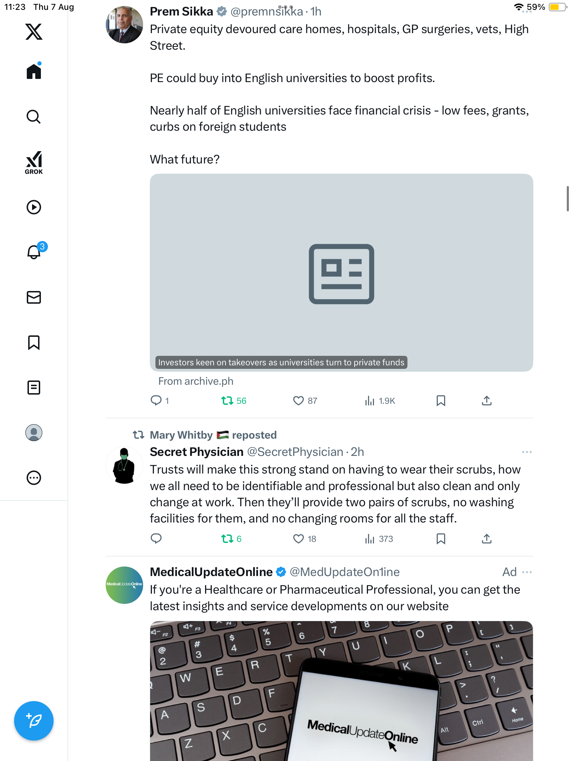The image size is (571, 761).
Task: Click the compose new post button
Action: coord(34,720)
